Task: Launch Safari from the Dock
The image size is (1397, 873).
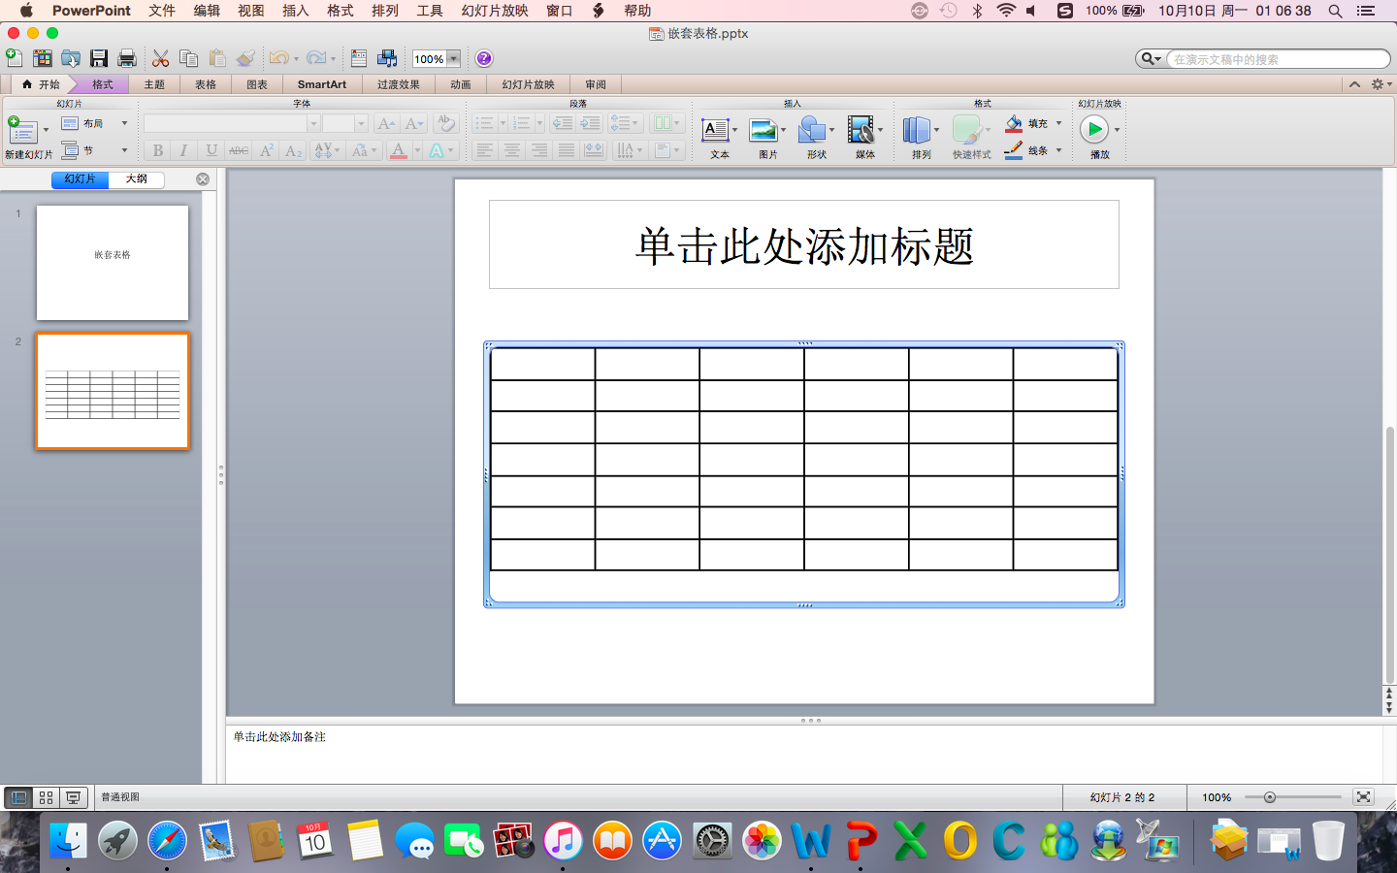Action: [167, 840]
